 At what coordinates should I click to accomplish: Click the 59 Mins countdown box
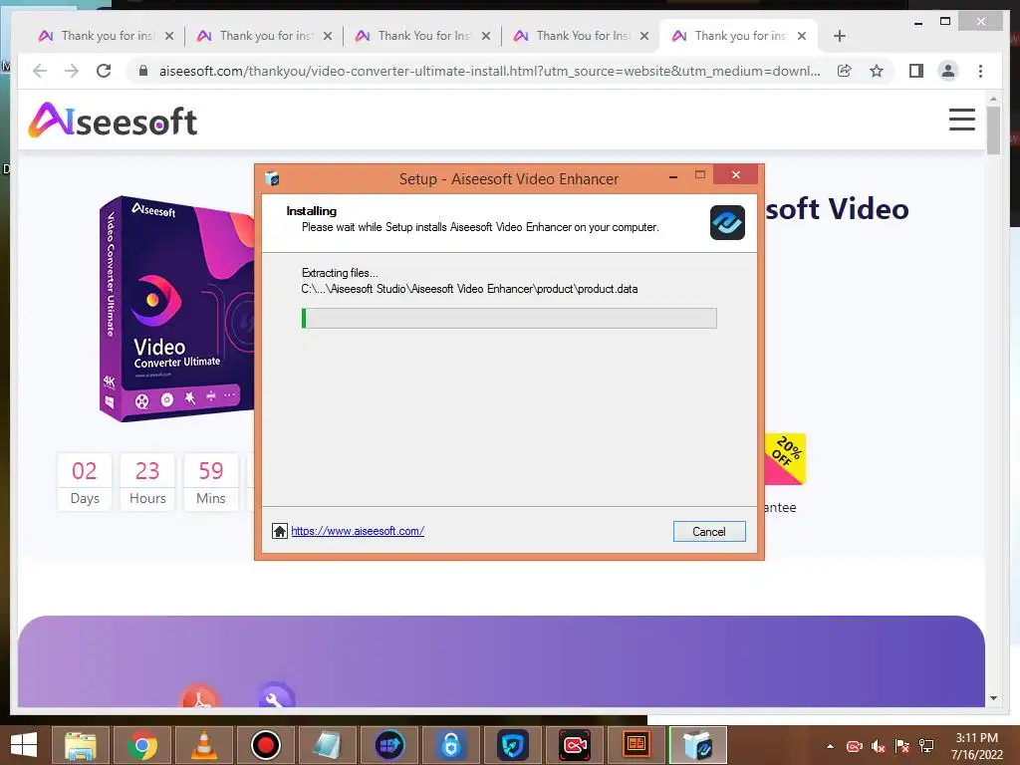tap(211, 482)
